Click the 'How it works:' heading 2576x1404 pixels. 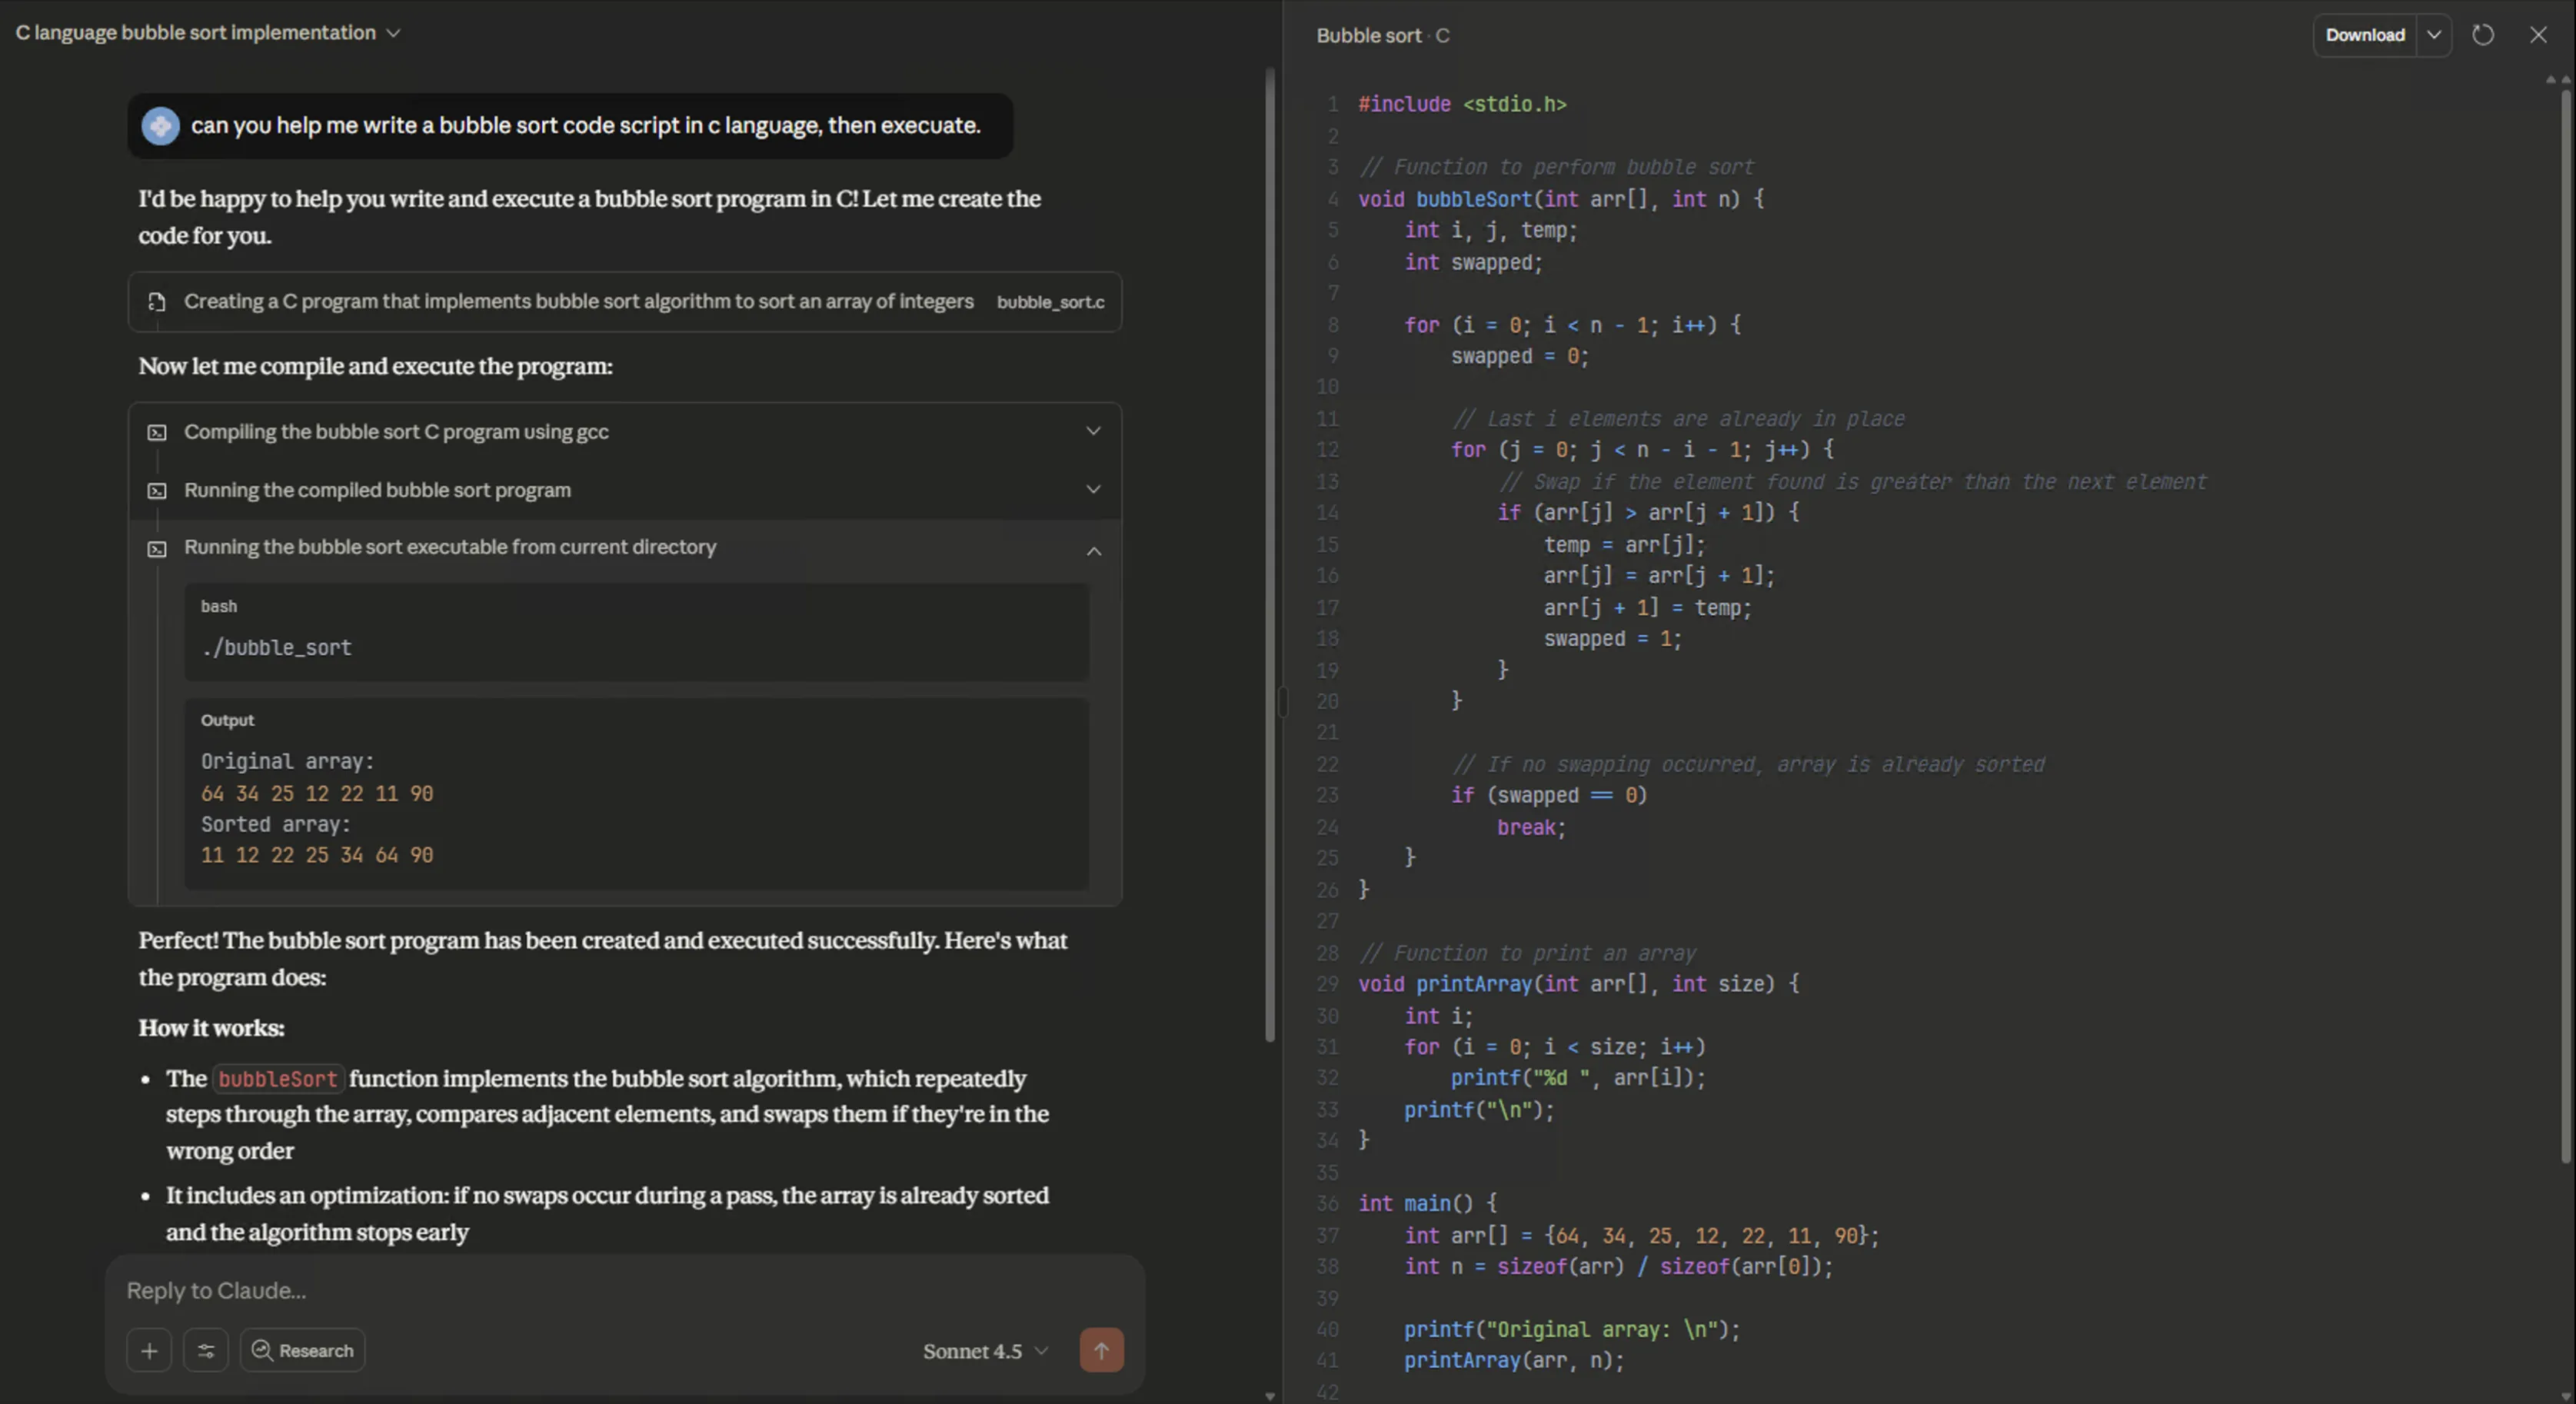pyautogui.click(x=212, y=1028)
